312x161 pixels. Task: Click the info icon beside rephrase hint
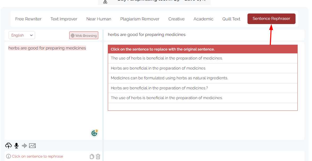point(8,156)
